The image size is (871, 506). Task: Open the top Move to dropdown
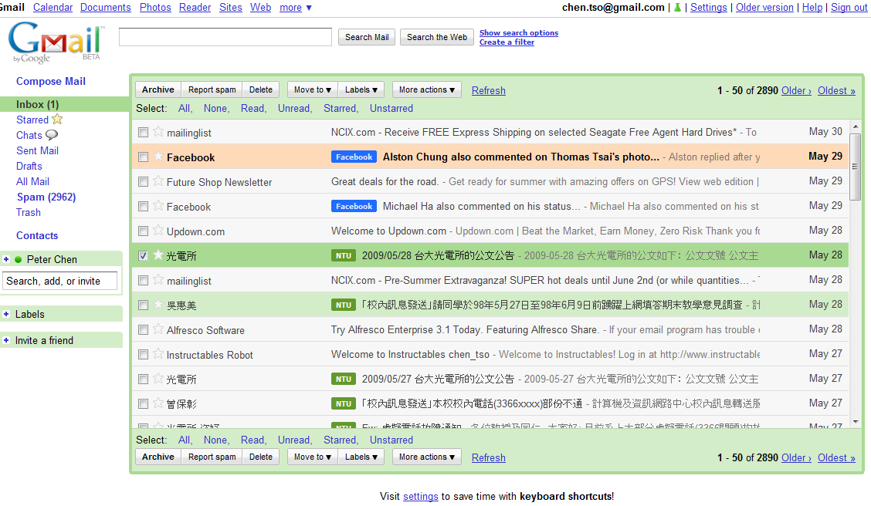pos(312,89)
